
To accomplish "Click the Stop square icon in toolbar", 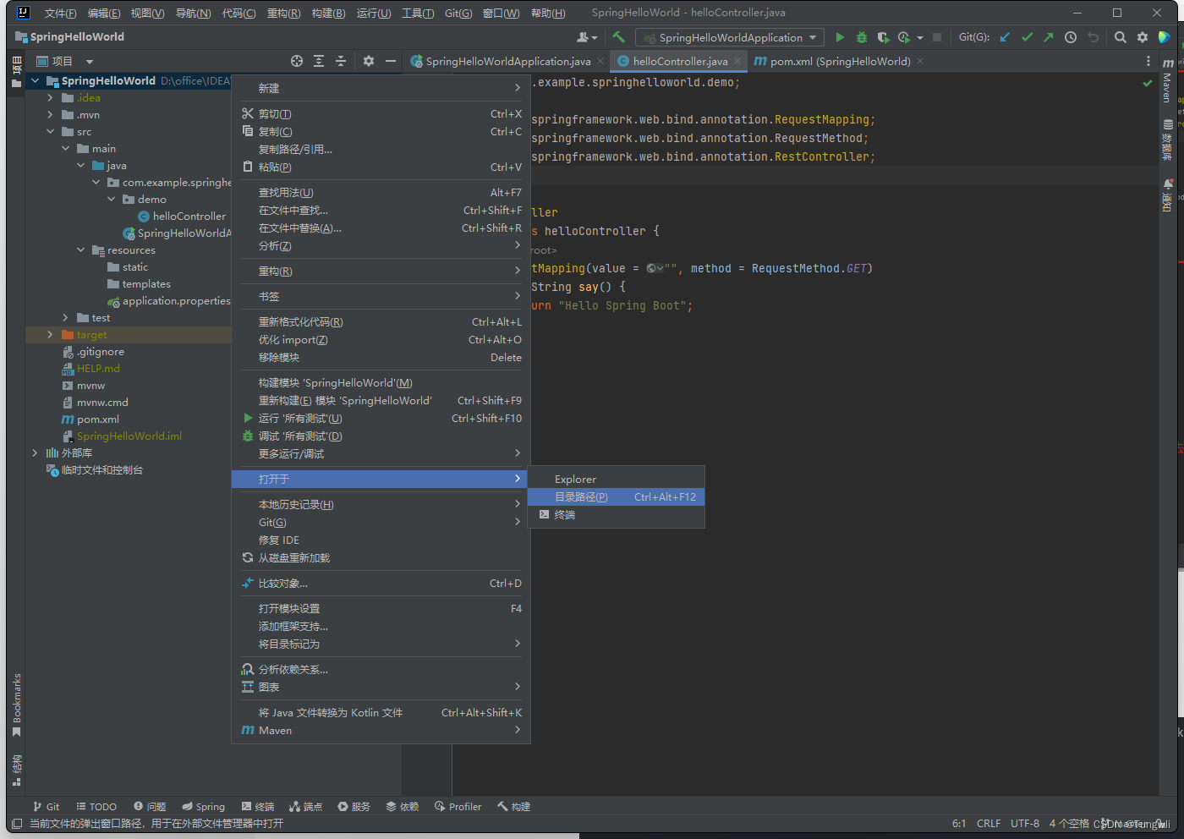I will 937,37.
